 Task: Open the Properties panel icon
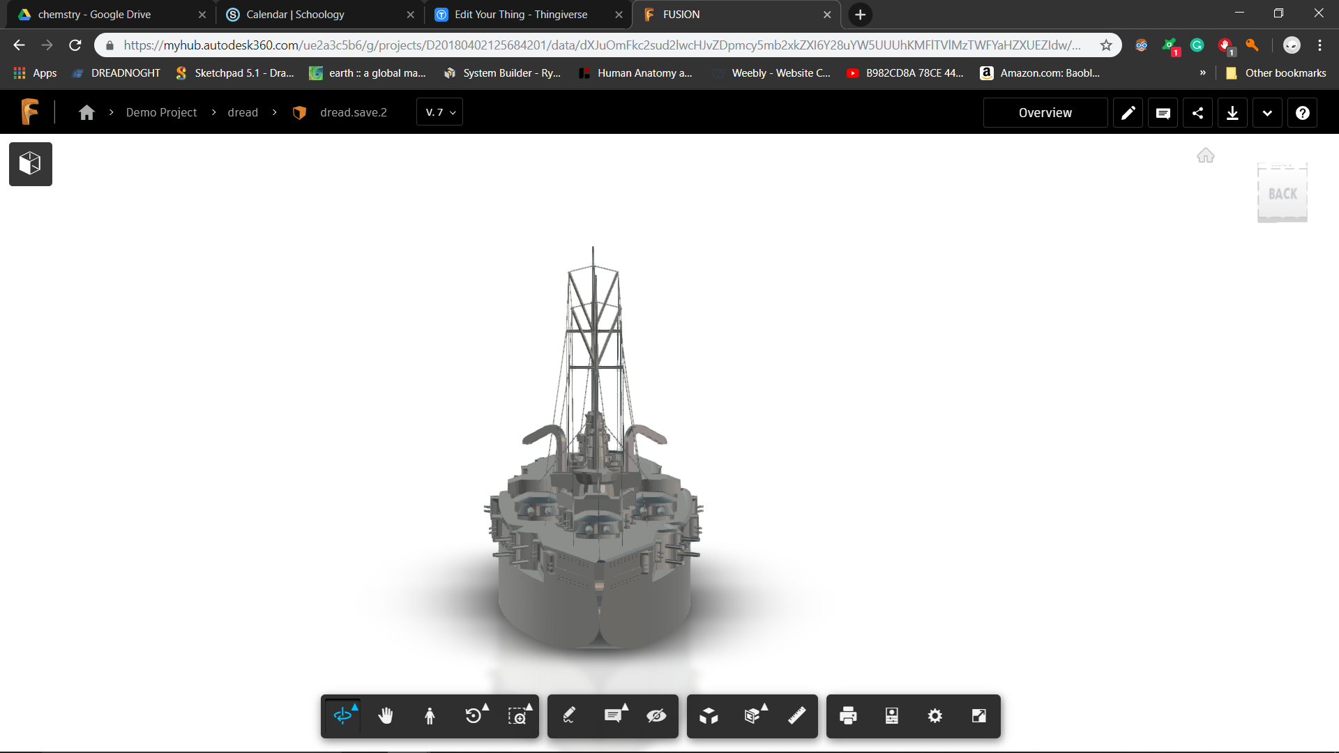892,716
